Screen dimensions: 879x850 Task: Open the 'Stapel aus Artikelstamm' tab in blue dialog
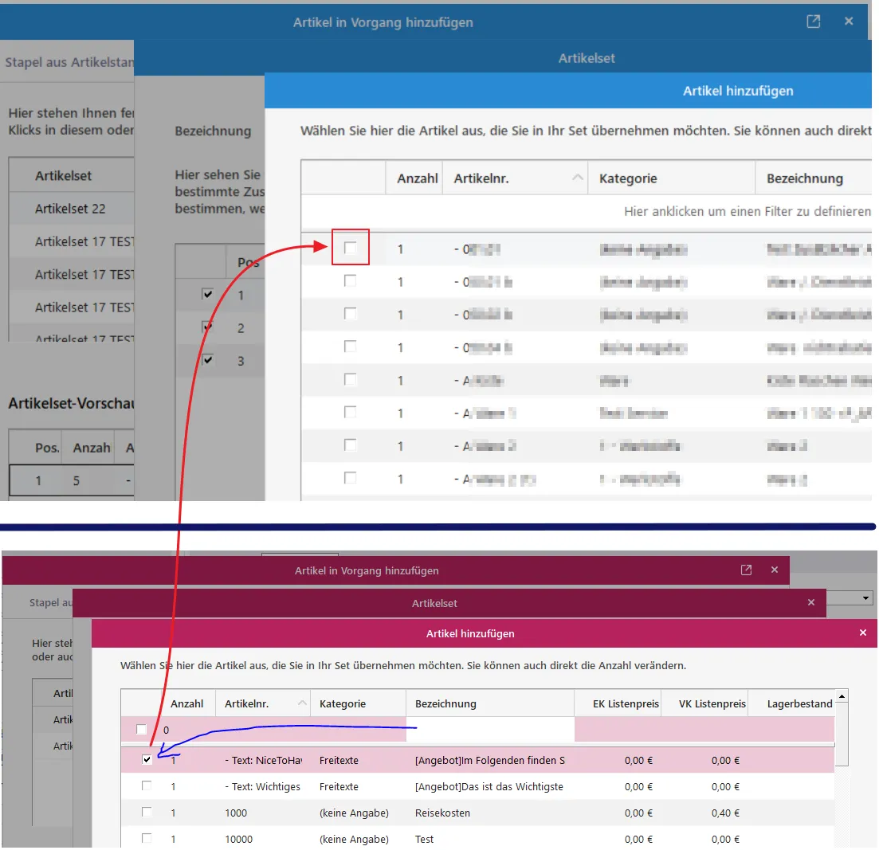(x=69, y=62)
